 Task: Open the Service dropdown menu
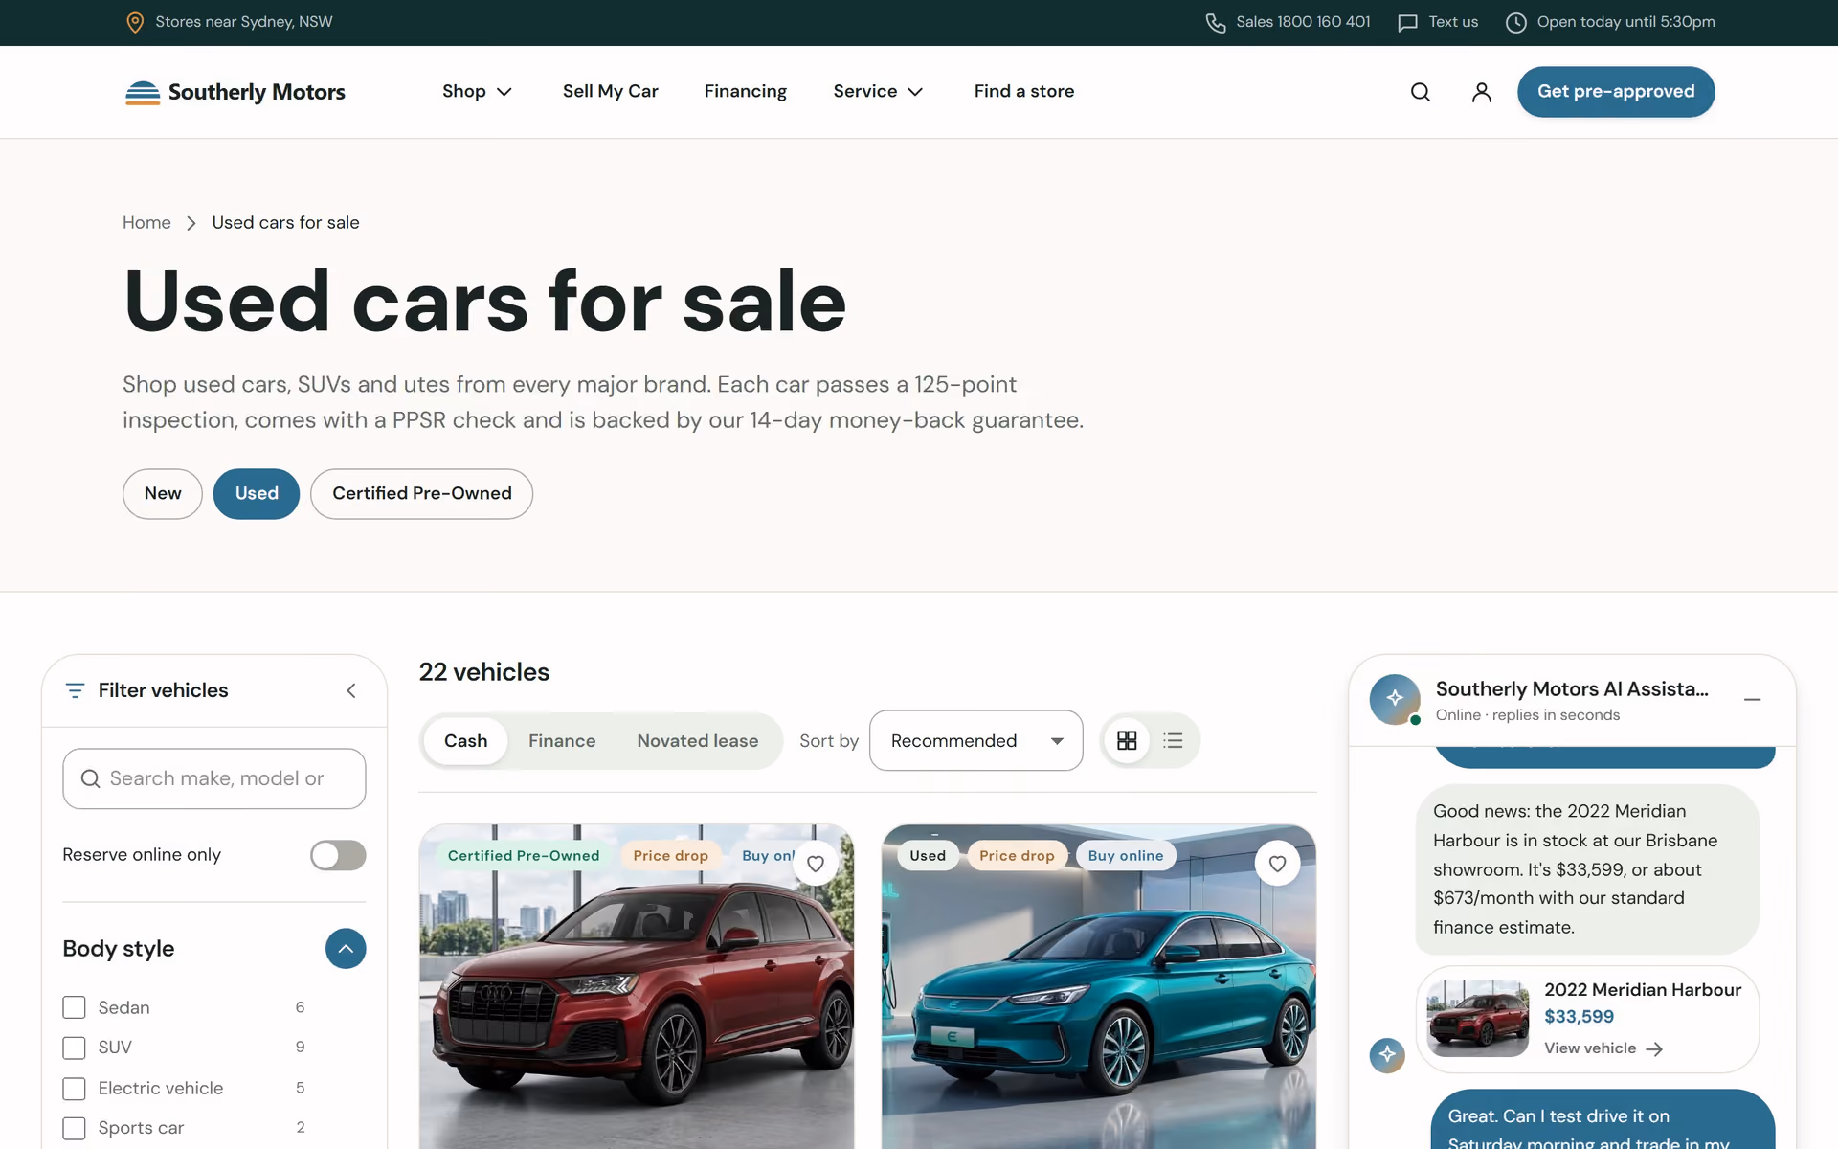tap(878, 92)
